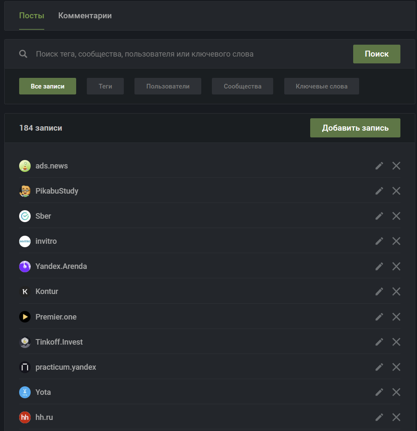This screenshot has width=417, height=431.
Task: Delete the Tinkoff.Invest entry
Action: pyautogui.click(x=396, y=342)
